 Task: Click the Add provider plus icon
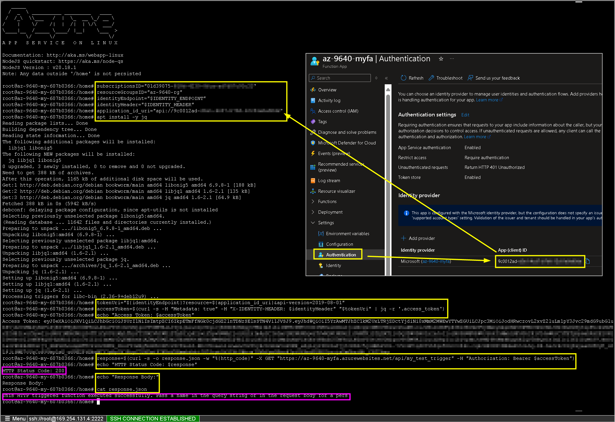tap(403, 238)
